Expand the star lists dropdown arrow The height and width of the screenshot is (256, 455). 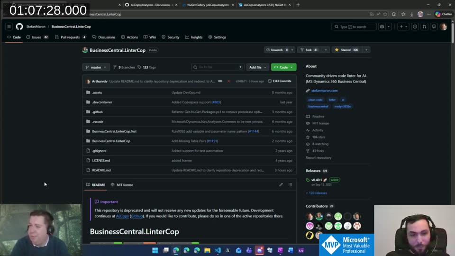[366, 50]
